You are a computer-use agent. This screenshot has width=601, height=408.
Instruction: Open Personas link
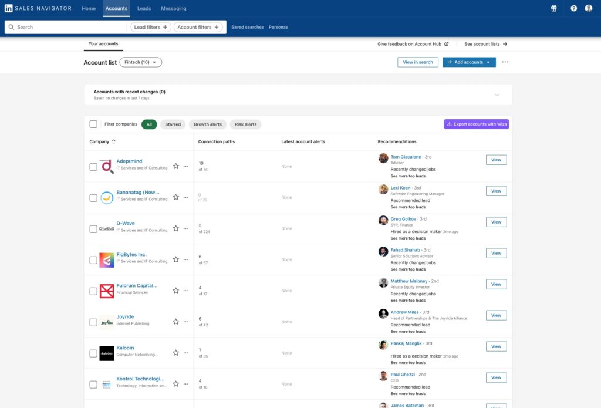click(x=278, y=27)
